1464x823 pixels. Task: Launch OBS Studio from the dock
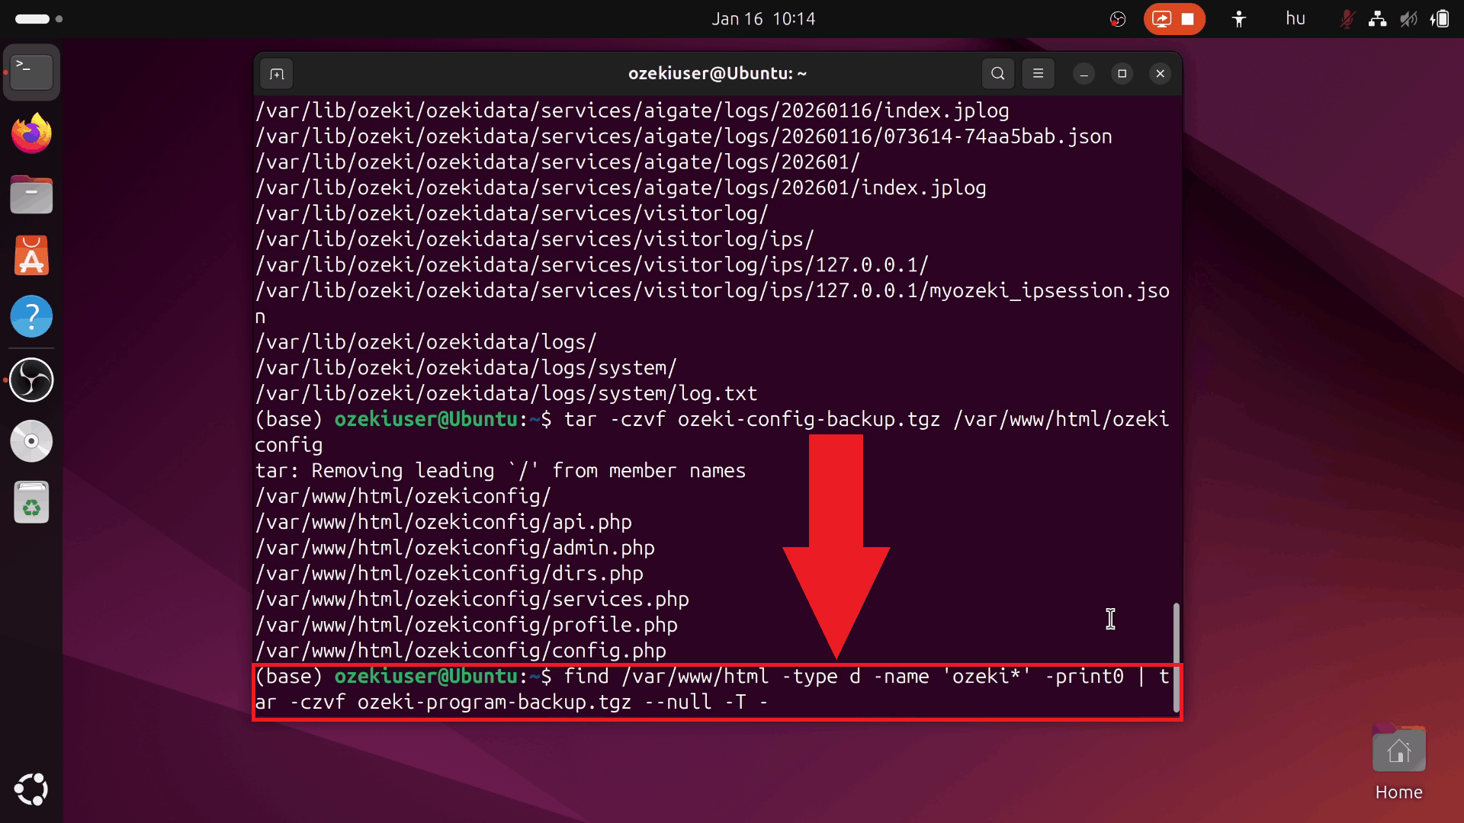[31, 379]
